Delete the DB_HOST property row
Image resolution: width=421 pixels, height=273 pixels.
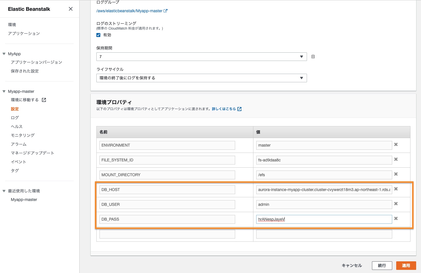coord(396,189)
